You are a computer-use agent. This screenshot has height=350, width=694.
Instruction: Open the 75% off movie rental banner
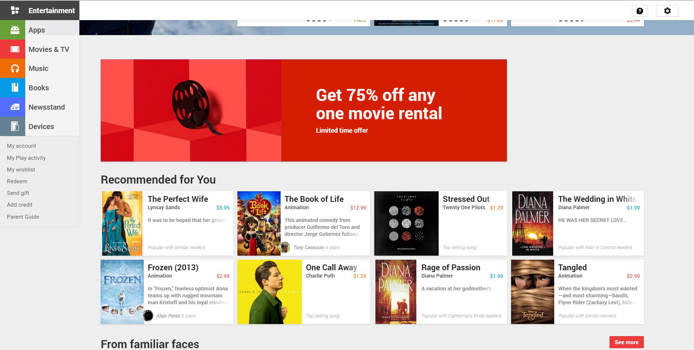pyautogui.click(x=304, y=110)
